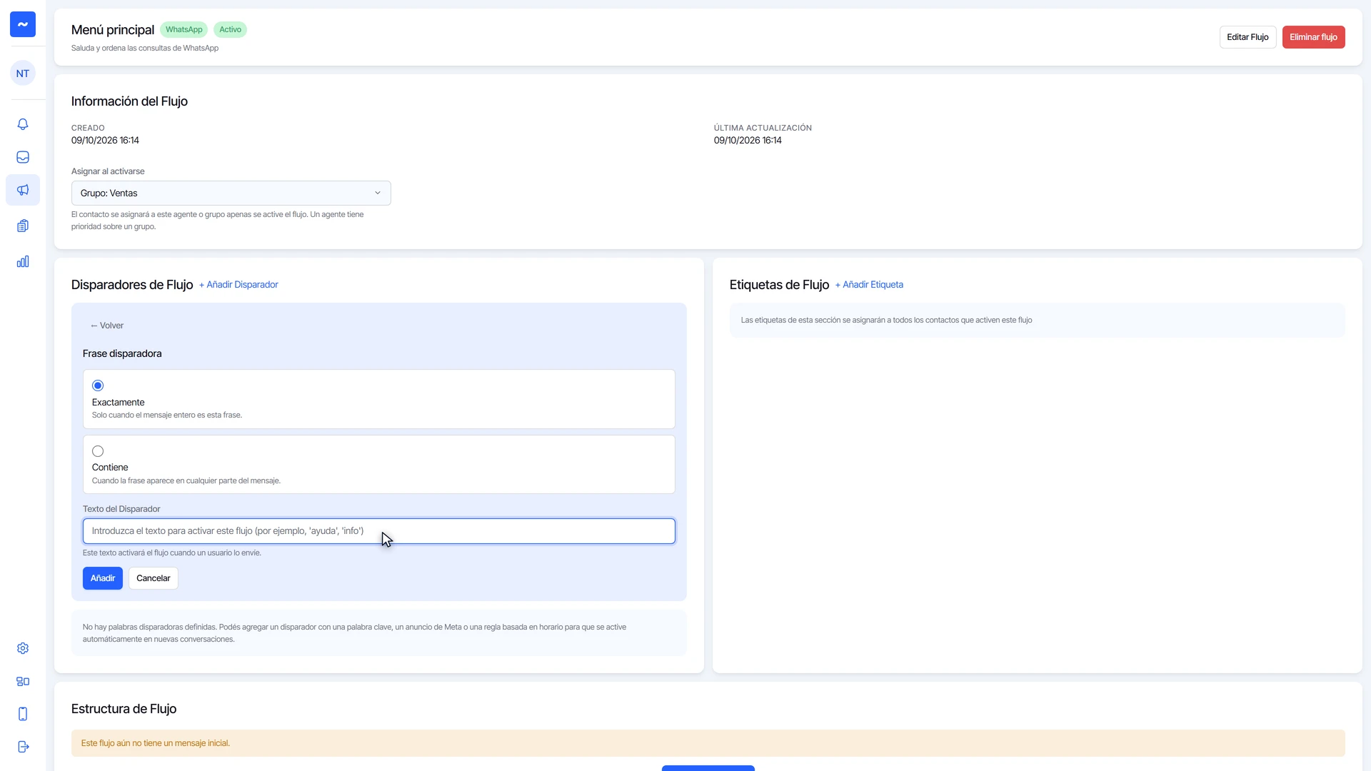Click the 'Las etiquetas de esta sección' info note
This screenshot has width=1371, height=771.
(1038, 321)
